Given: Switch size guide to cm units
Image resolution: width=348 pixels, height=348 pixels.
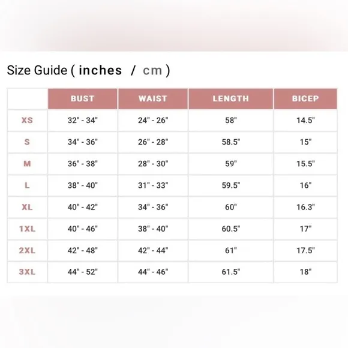Looking at the screenshot, I should pyautogui.click(x=152, y=71).
